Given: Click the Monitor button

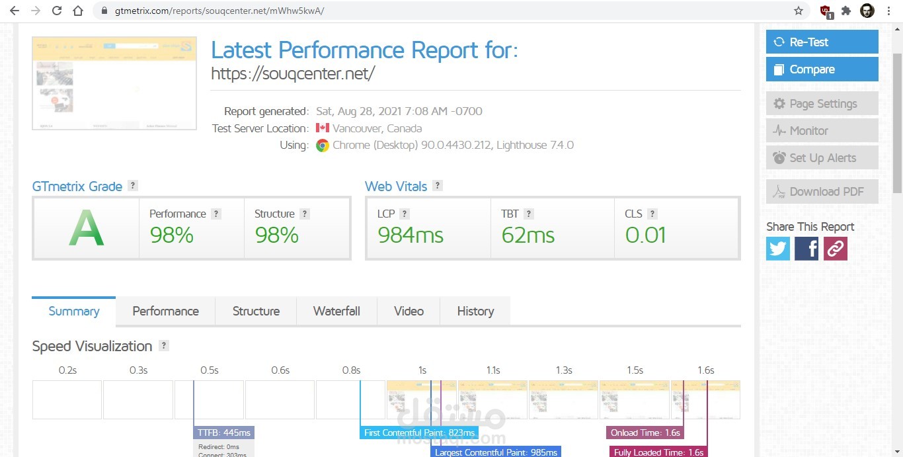Looking at the screenshot, I should pos(822,131).
